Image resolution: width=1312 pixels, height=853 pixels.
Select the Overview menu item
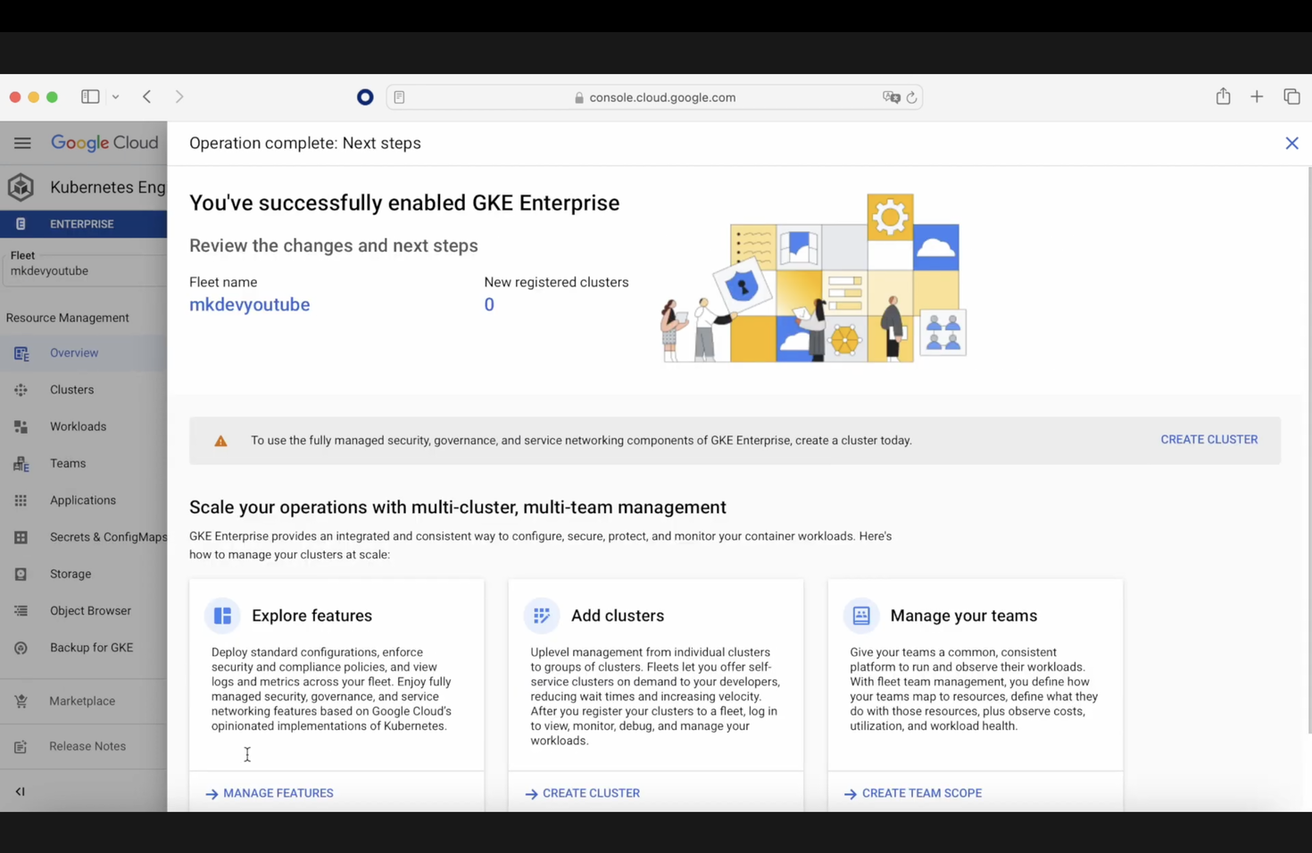click(84, 353)
